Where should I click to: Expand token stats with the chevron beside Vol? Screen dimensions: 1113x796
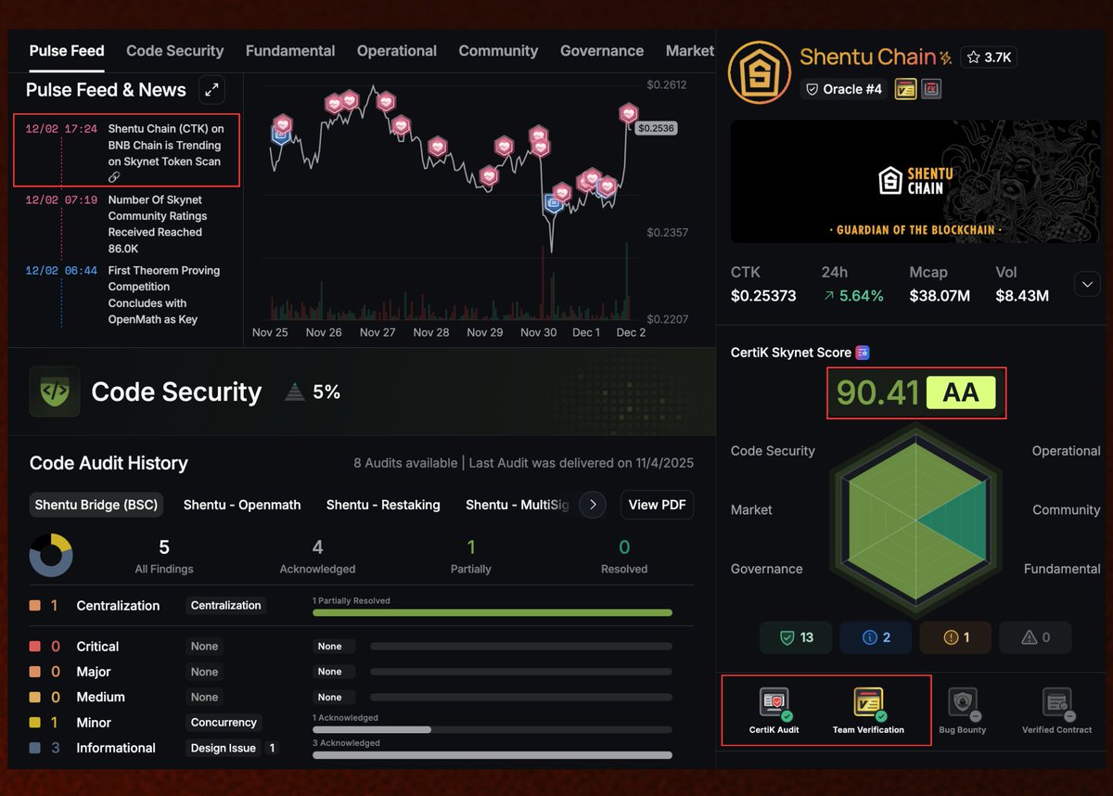[x=1087, y=285]
